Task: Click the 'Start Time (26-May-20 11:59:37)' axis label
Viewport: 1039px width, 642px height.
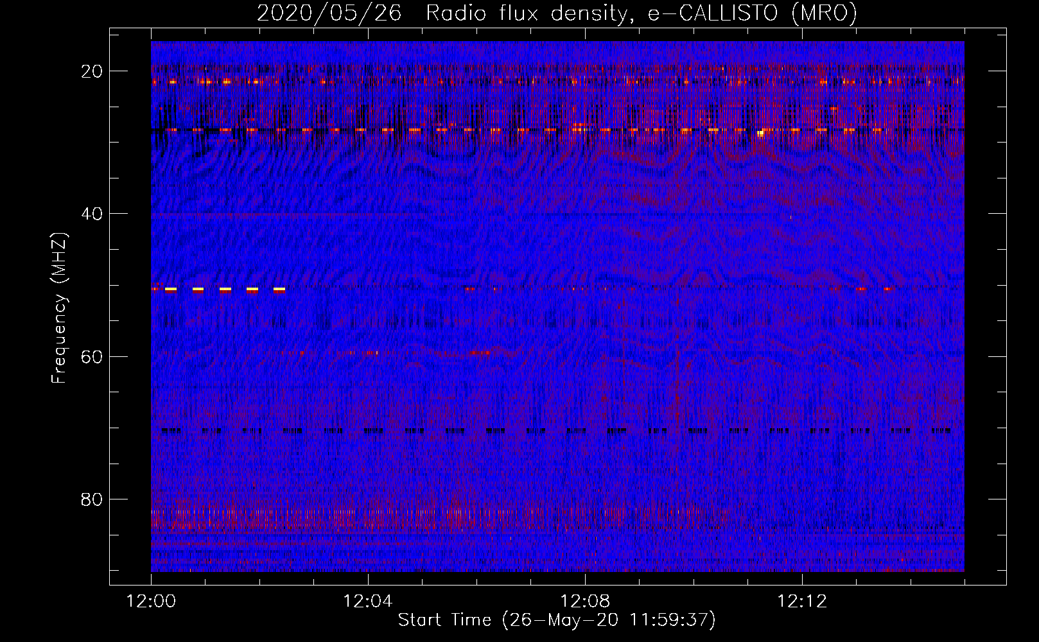Action: coord(557,620)
